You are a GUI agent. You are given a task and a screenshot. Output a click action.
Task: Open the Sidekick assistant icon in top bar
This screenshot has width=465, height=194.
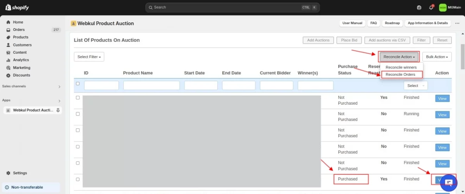(x=419, y=7)
